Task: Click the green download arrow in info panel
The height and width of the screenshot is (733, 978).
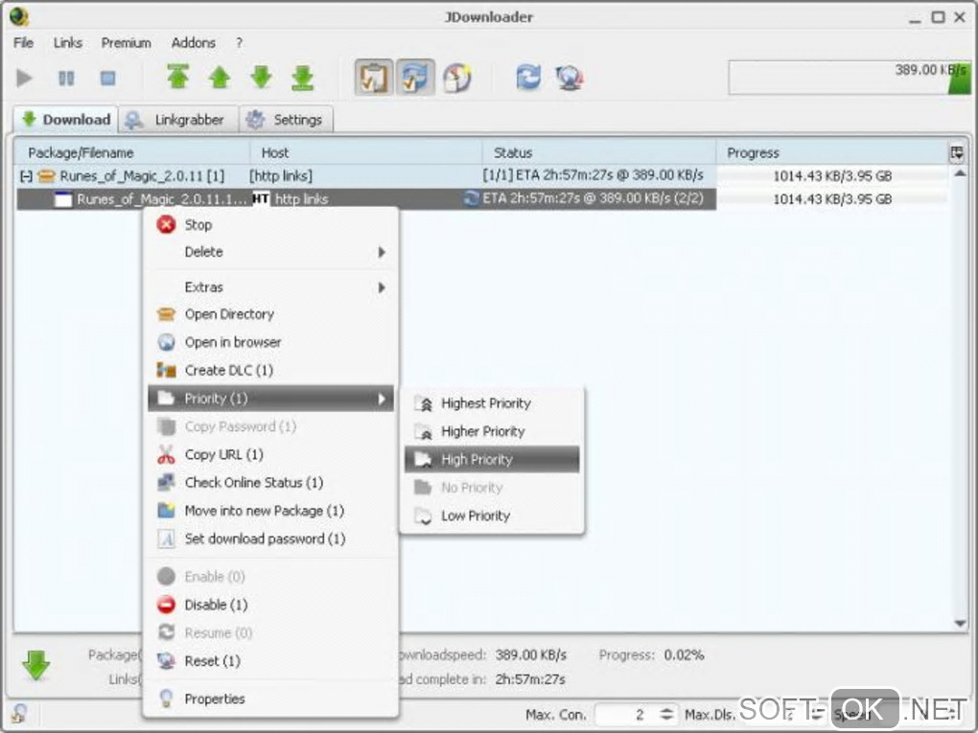Action: (36, 665)
